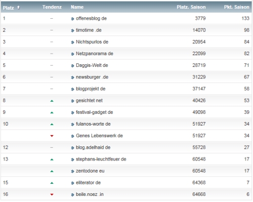Click double-arrow icon beside eliterator de
Image resolution: width=253 pixels, height=202 pixels.
(72, 183)
